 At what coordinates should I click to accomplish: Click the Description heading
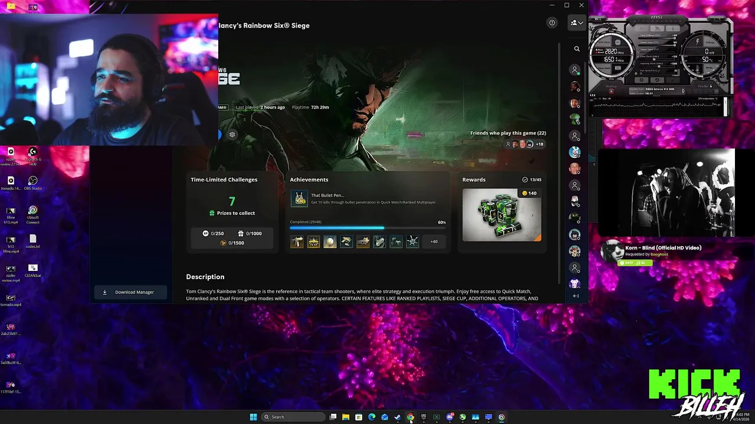click(x=205, y=277)
